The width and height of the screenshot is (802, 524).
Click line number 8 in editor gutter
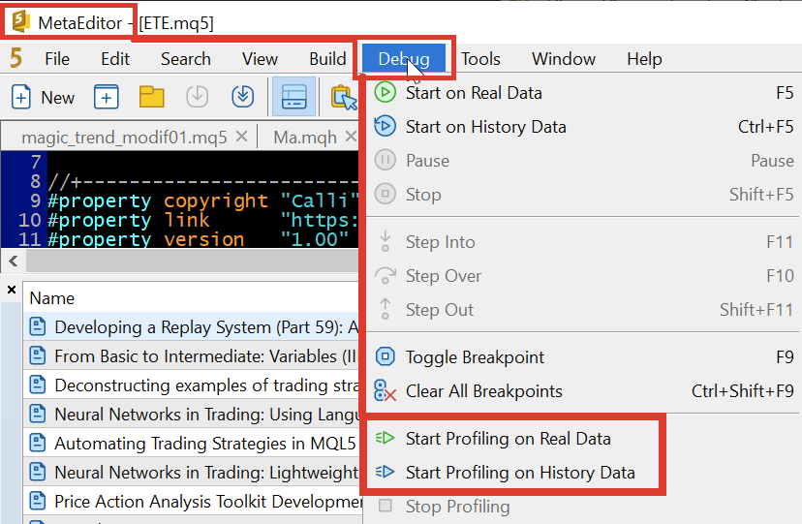35,181
